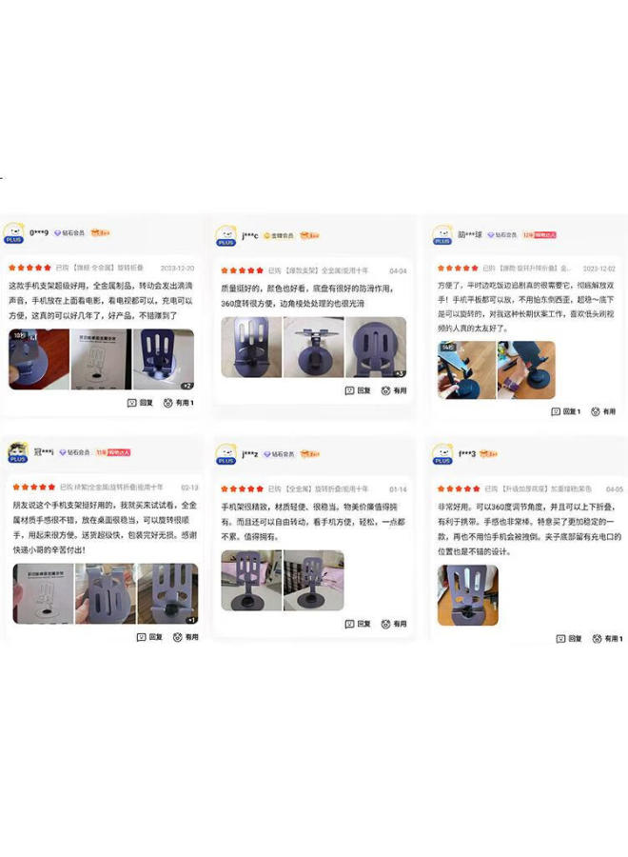Open 0***9's PLUS avatar profile
This screenshot has height=857, width=628.
(x=13, y=233)
